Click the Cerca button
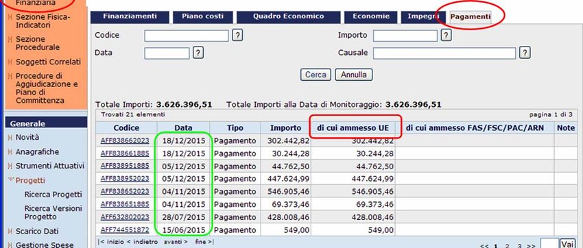This screenshot has width=583, height=248. click(316, 75)
